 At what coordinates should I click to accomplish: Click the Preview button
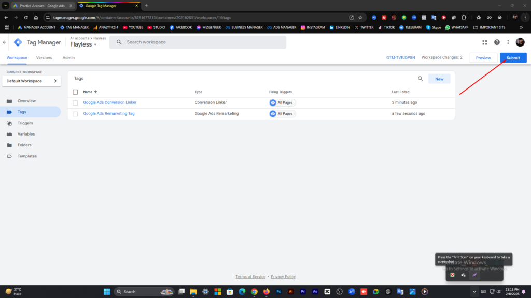tap(483, 58)
